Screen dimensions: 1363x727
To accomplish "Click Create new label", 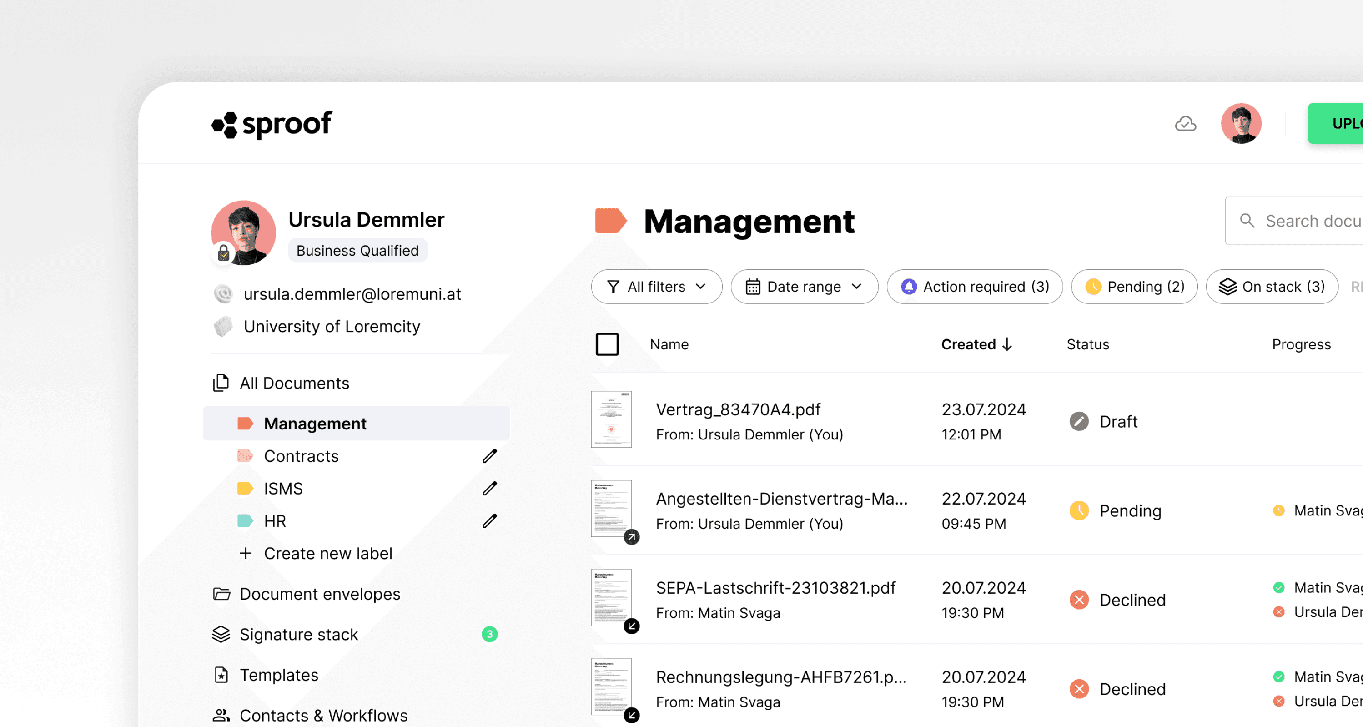I will tap(315, 554).
